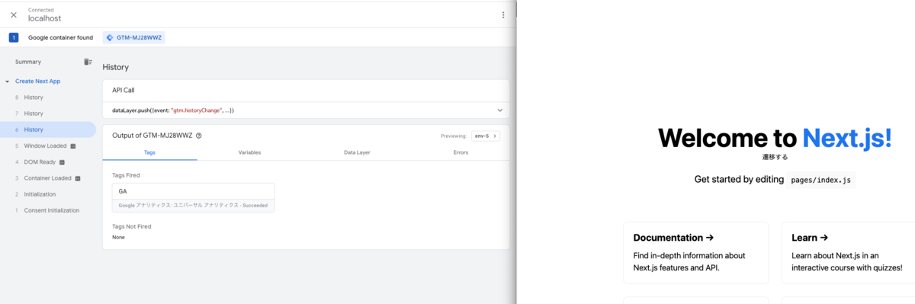Switch to the Data Layer tab
This screenshot has height=304, width=915.
coord(357,152)
